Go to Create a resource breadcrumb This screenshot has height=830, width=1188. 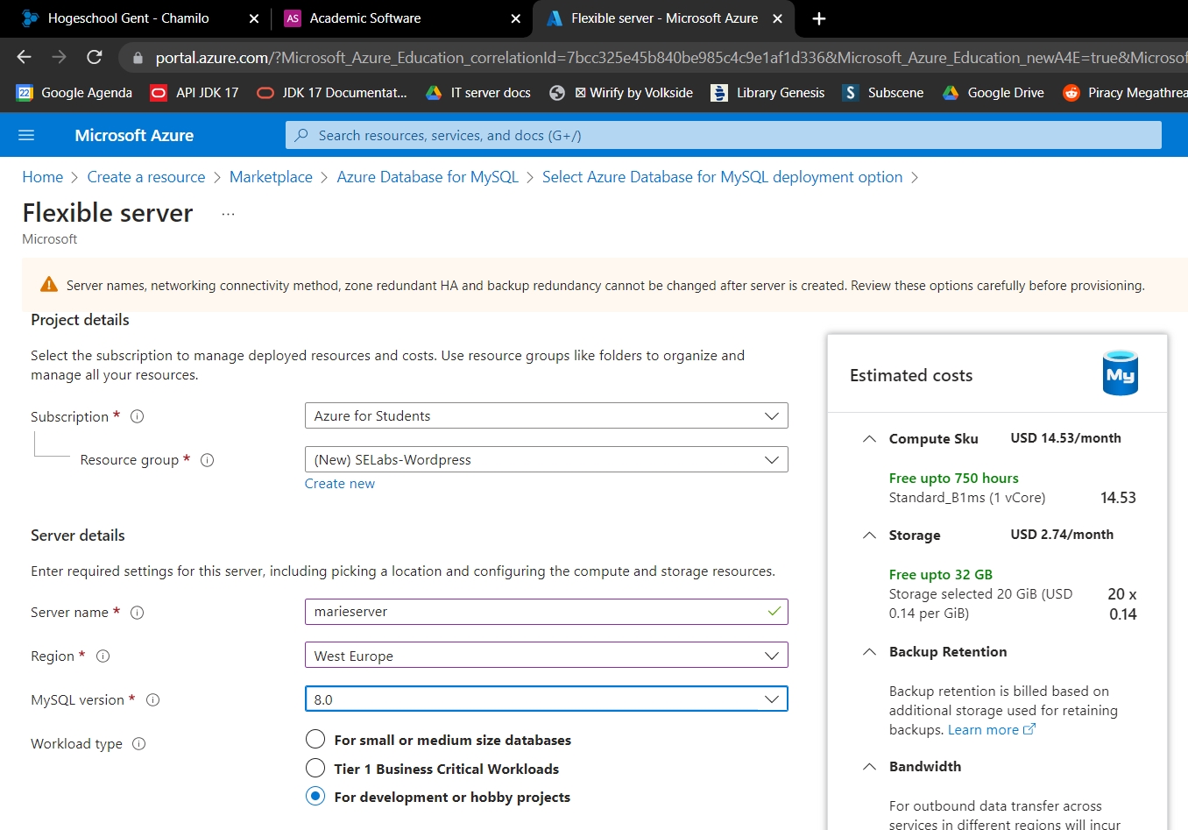tap(146, 177)
